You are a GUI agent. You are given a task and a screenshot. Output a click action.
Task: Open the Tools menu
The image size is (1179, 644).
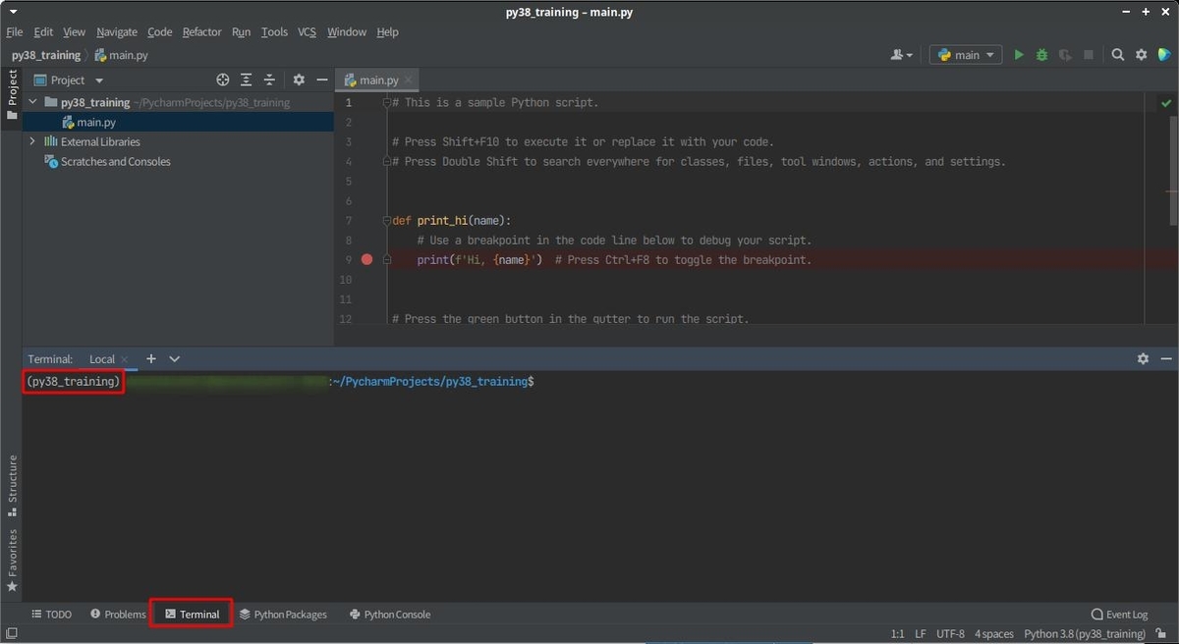click(x=274, y=32)
